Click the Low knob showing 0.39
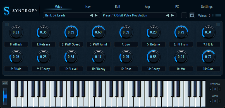 (x=126, y=32)
